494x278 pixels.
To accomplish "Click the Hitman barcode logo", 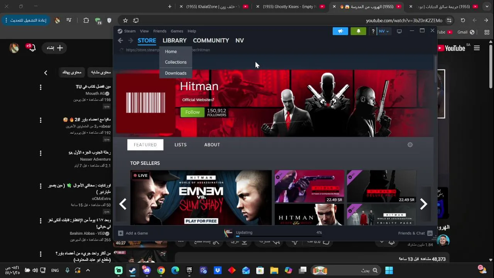I will tap(145, 103).
